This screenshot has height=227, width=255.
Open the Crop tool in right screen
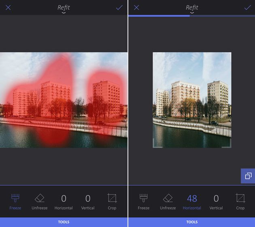[240, 201]
